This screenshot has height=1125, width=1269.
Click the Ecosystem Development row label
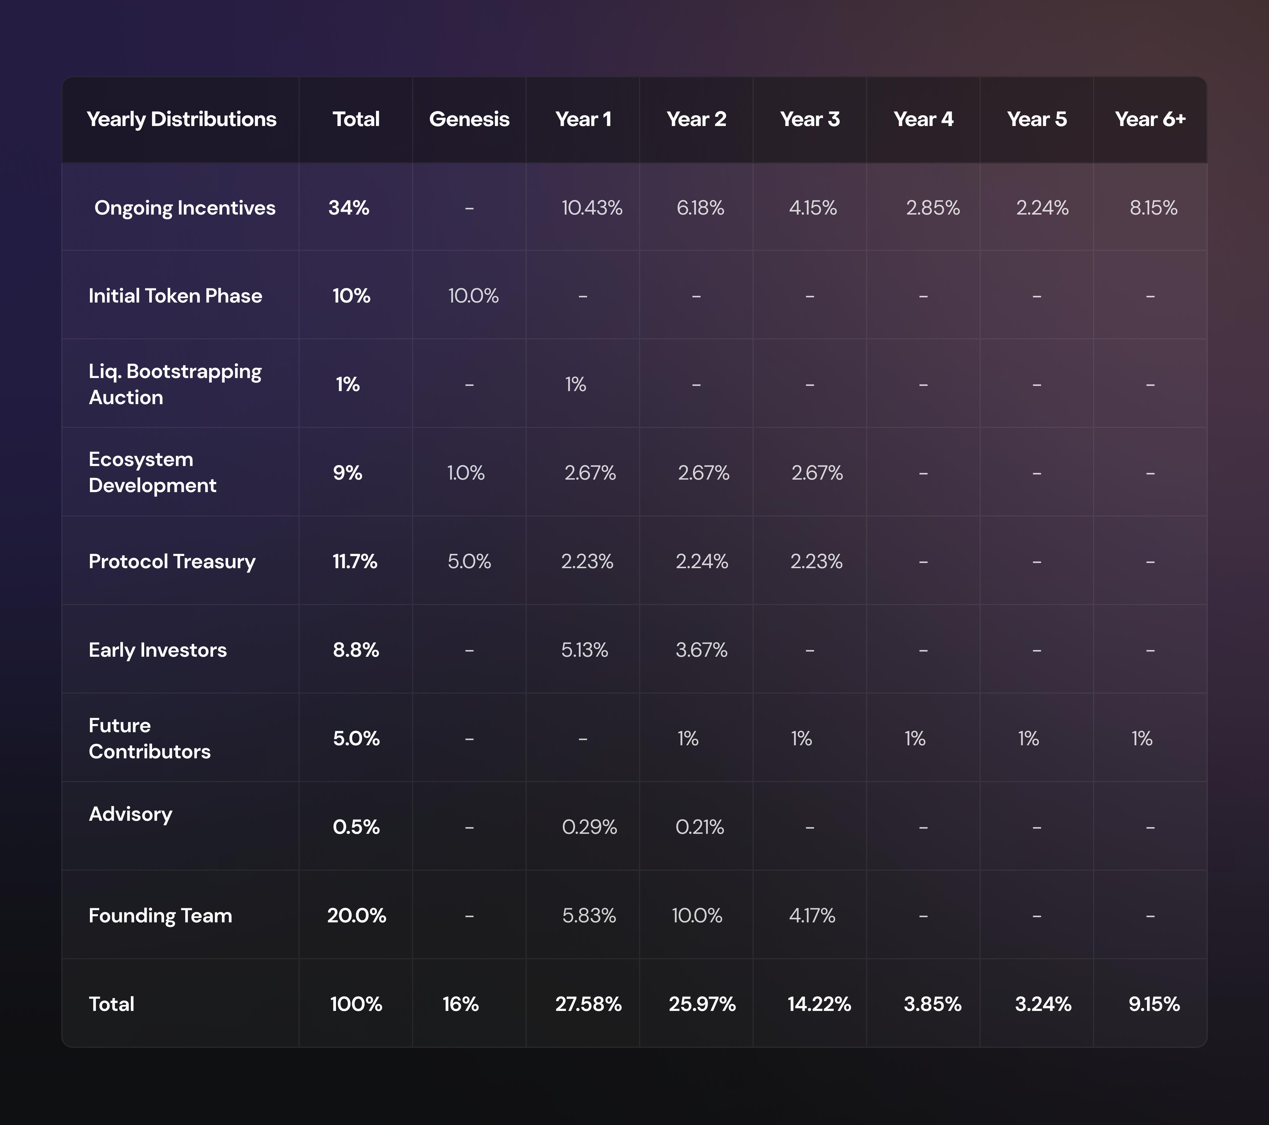pyautogui.click(x=153, y=473)
